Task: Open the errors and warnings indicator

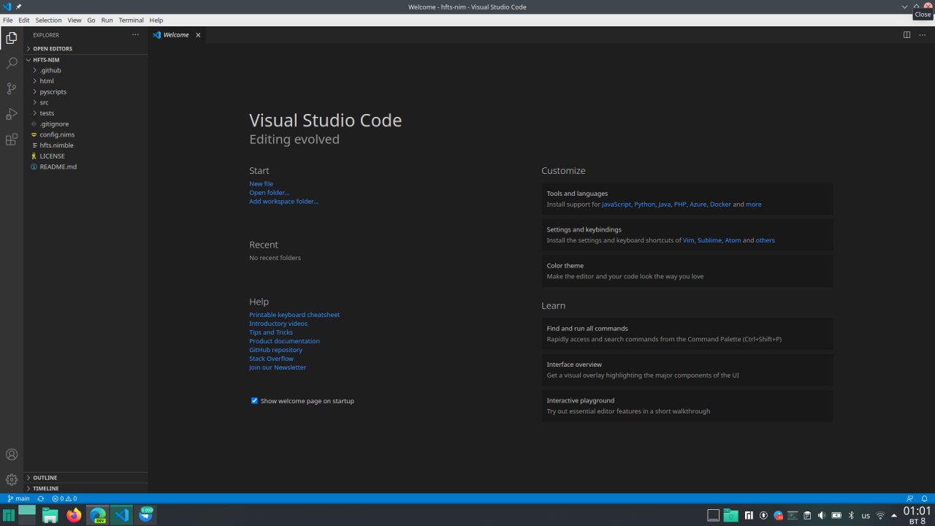Action: point(64,498)
